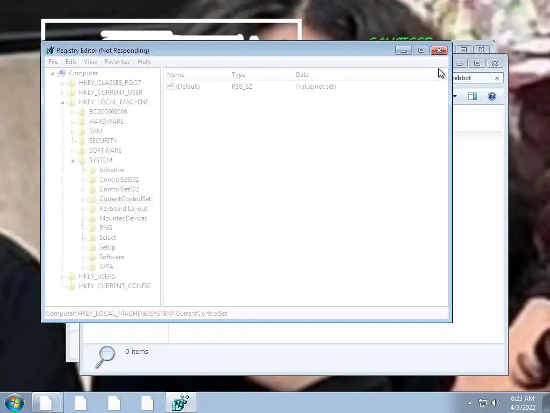Click the magnifier icon beside 0 items

point(105,357)
